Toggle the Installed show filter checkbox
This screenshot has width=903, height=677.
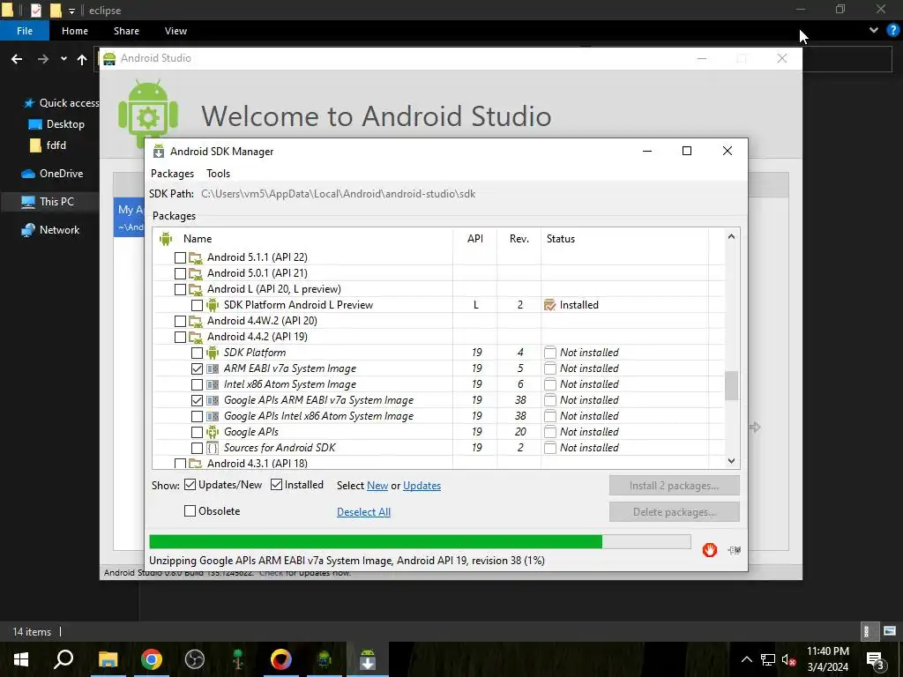pyautogui.click(x=276, y=485)
